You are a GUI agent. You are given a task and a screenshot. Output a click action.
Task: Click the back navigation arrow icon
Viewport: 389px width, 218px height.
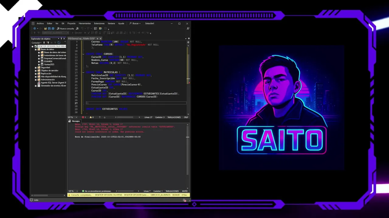(x=35, y=28)
